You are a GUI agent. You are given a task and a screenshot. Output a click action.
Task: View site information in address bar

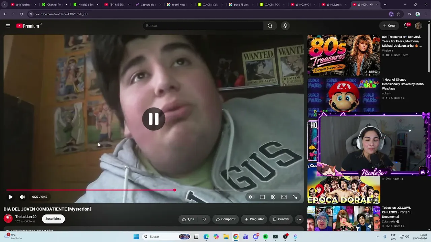pos(31,14)
